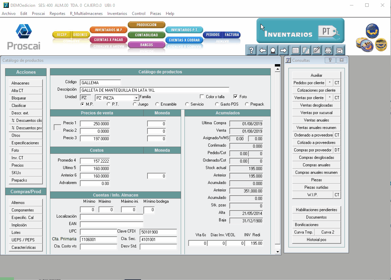The image size is (391, 280).
Task: Click the UEPS / PEPS button
Action: pyautogui.click(x=26, y=240)
